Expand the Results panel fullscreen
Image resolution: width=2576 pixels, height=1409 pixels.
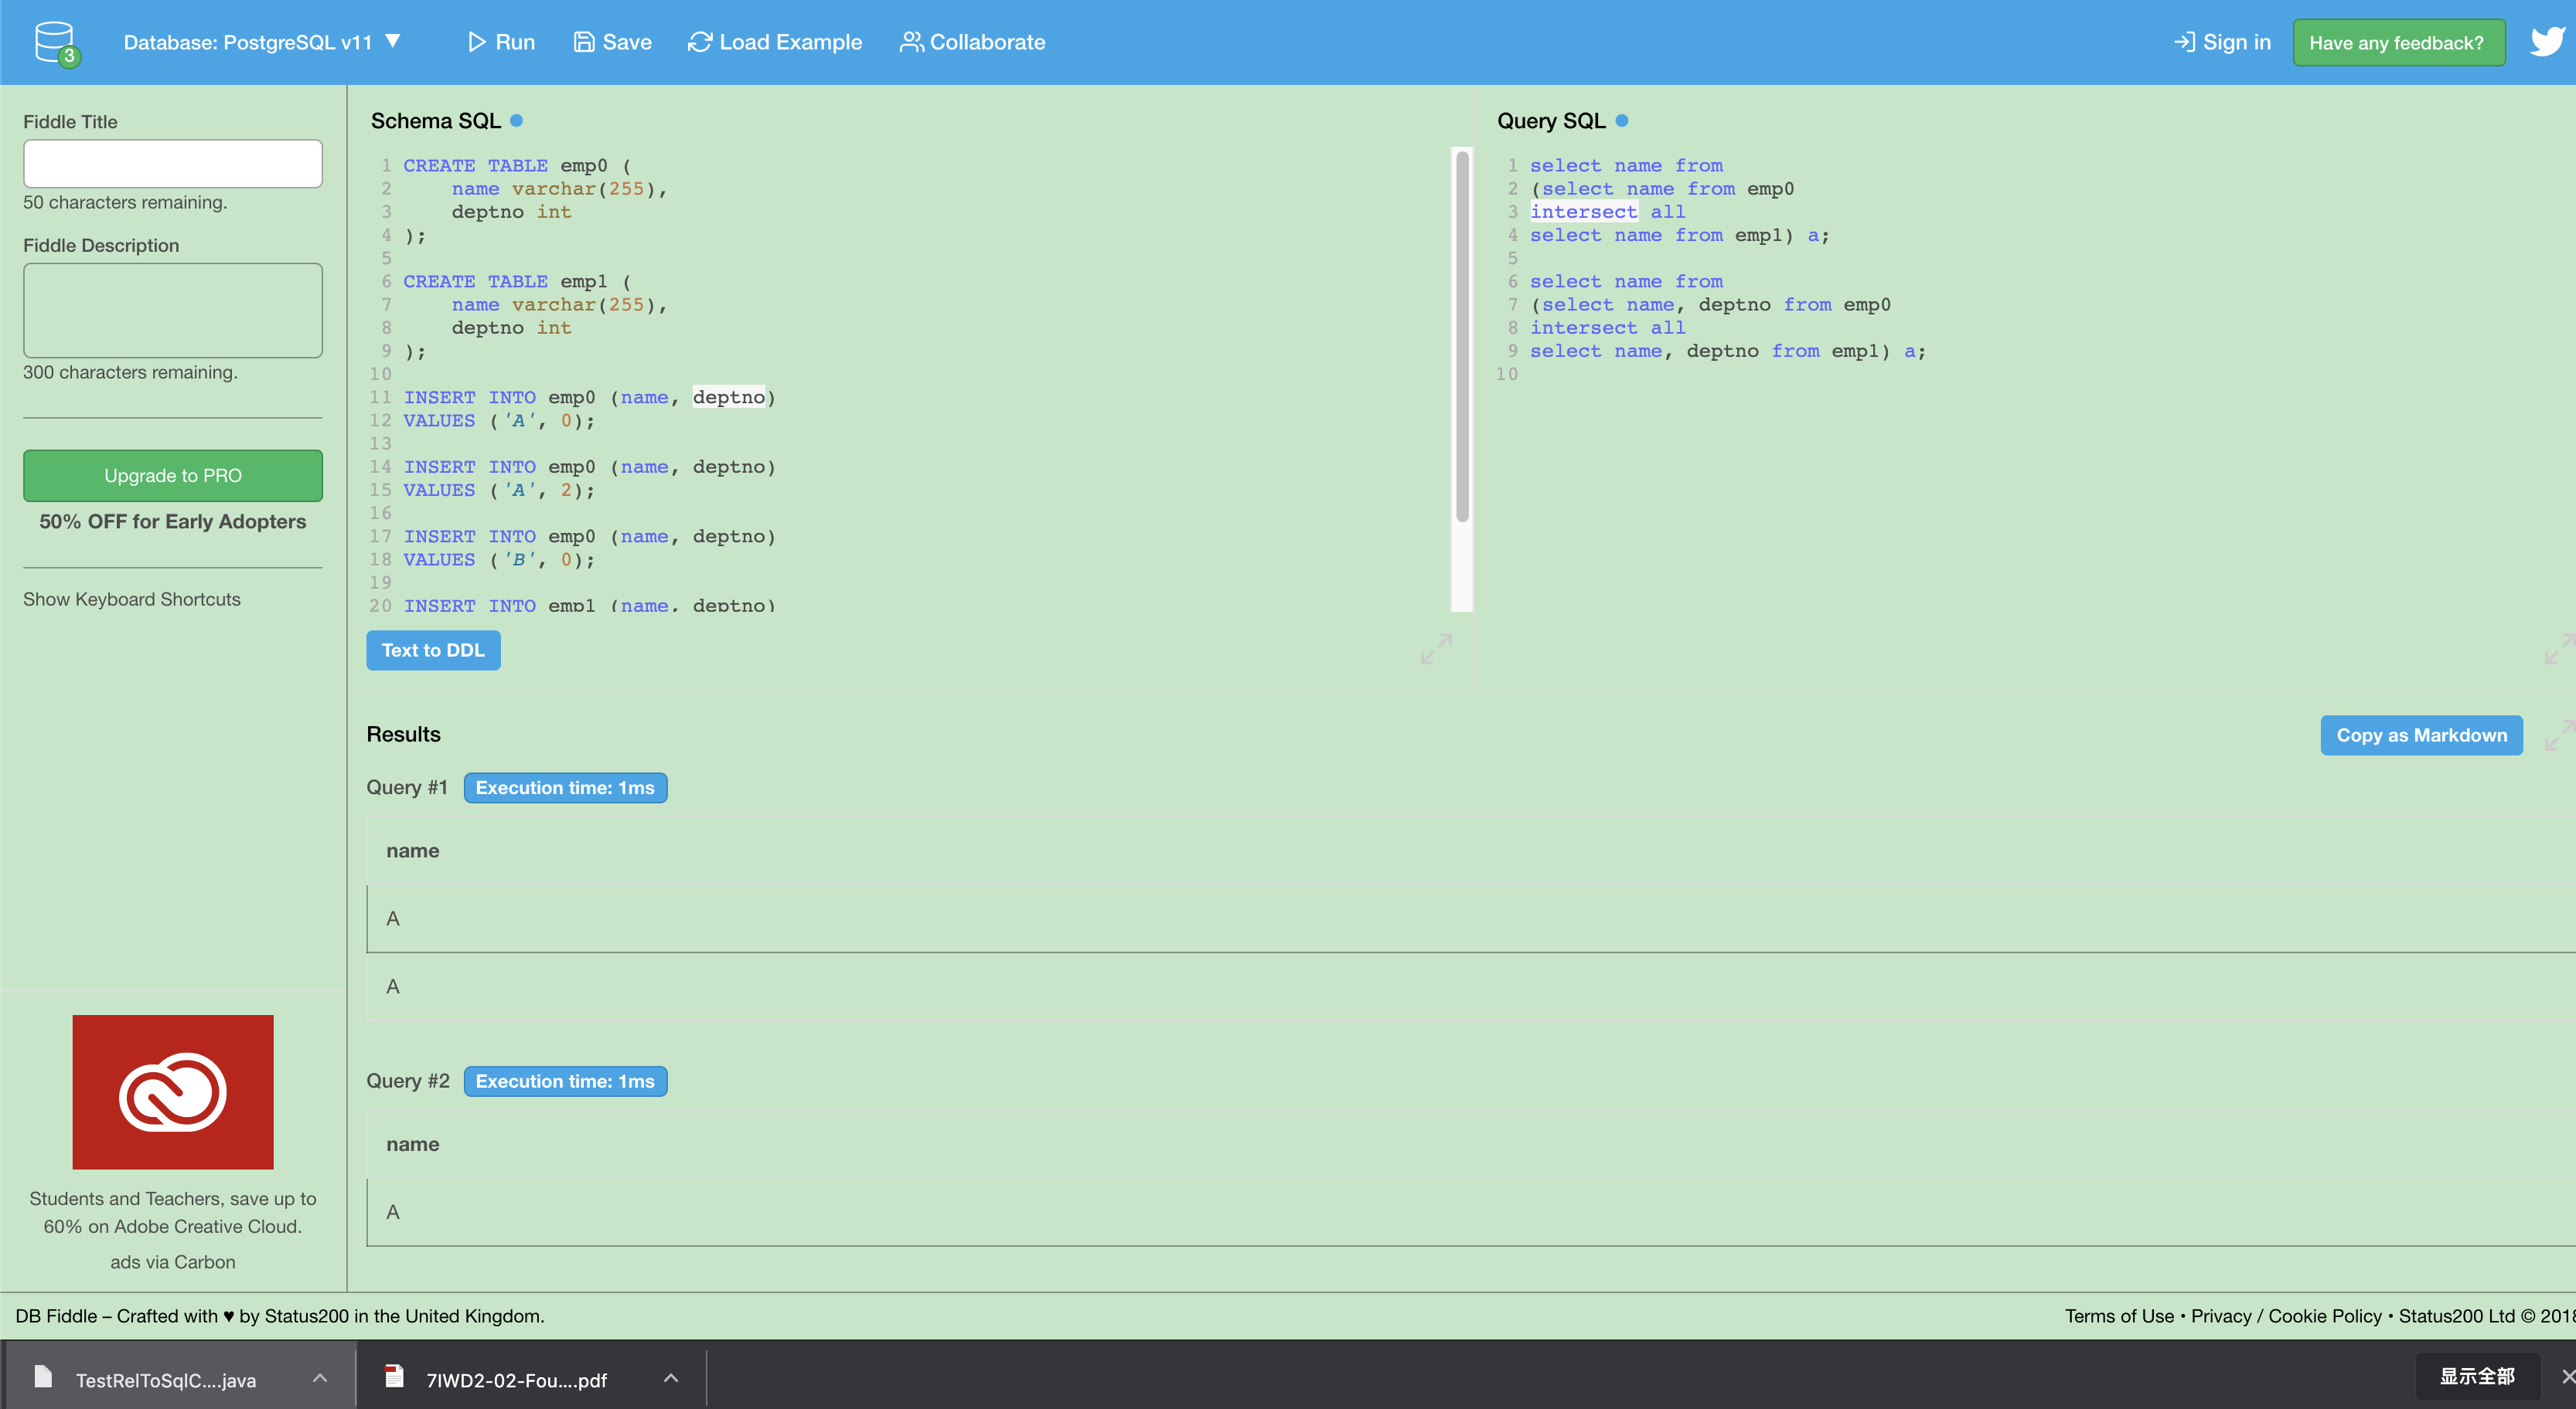[x=2558, y=735]
